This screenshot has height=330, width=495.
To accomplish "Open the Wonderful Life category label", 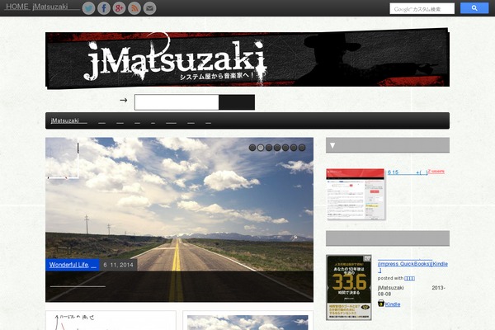I will click(73, 265).
